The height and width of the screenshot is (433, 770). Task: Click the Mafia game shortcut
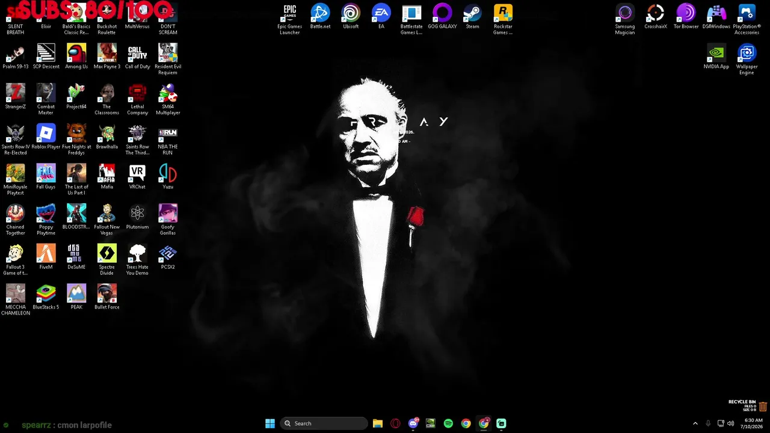[x=107, y=177]
